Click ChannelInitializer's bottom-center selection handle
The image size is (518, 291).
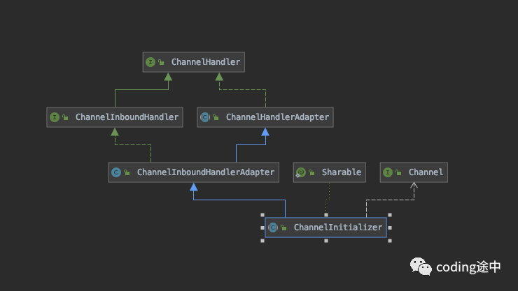click(326, 241)
